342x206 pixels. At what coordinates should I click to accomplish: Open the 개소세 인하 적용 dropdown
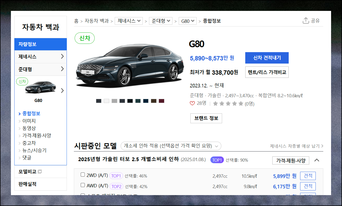pyautogui.click(x=171, y=146)
